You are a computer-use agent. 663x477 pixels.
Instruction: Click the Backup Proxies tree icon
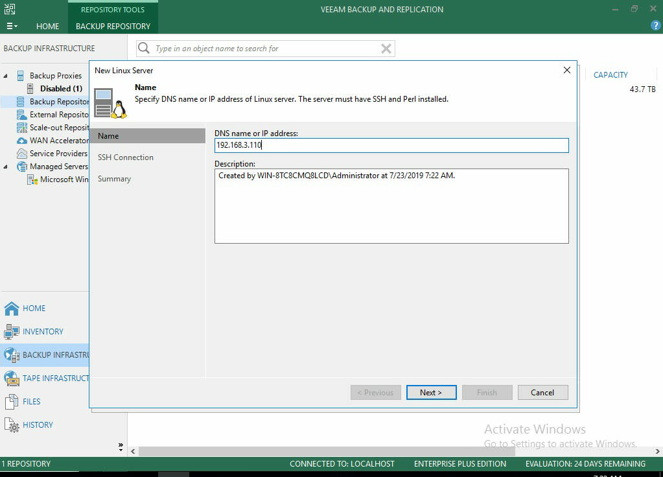click(x=20, y=76)
